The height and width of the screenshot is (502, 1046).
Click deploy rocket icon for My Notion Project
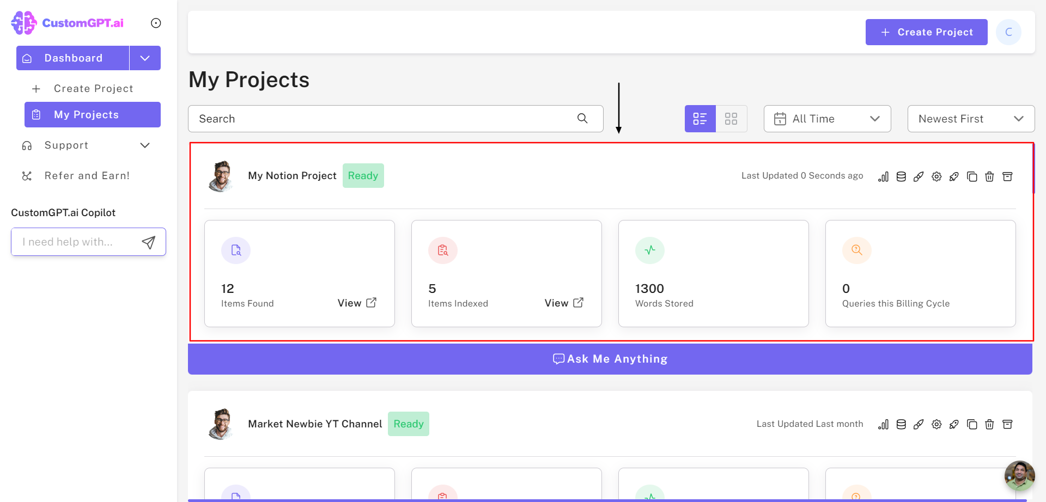click(x=954, y=176)
